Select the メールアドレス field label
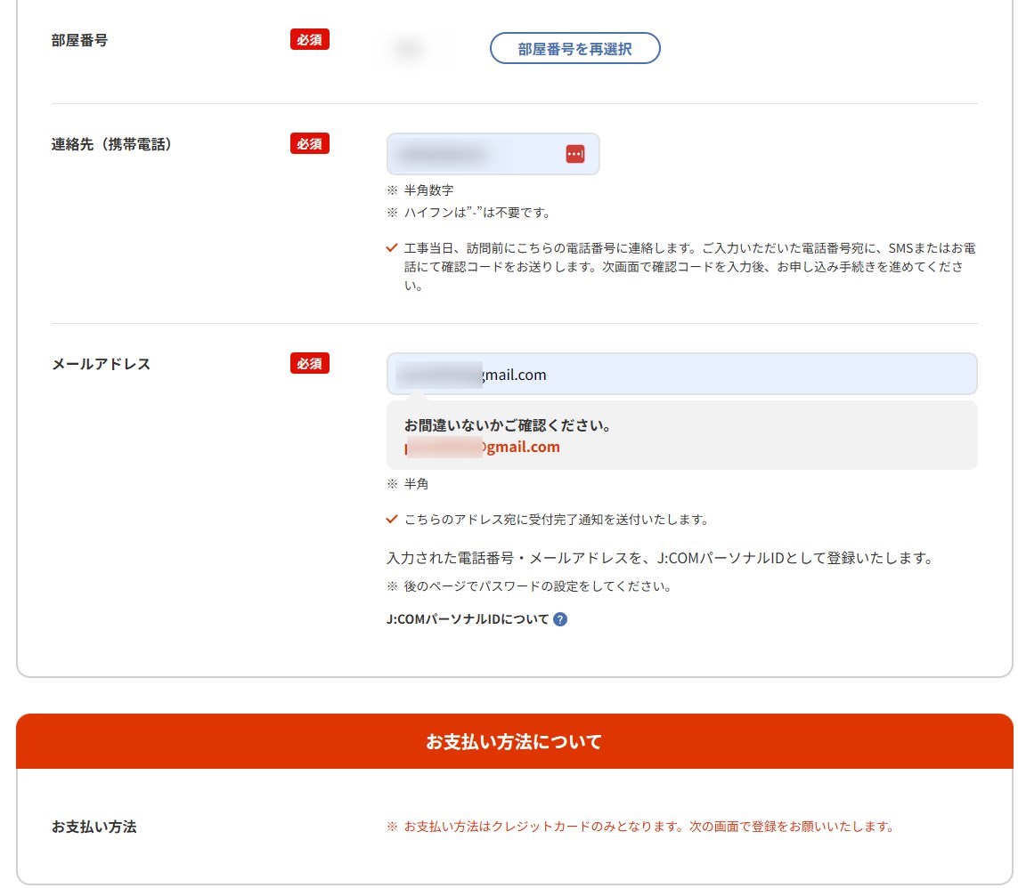Screen dimensions: 1018x888 point(101,364)
